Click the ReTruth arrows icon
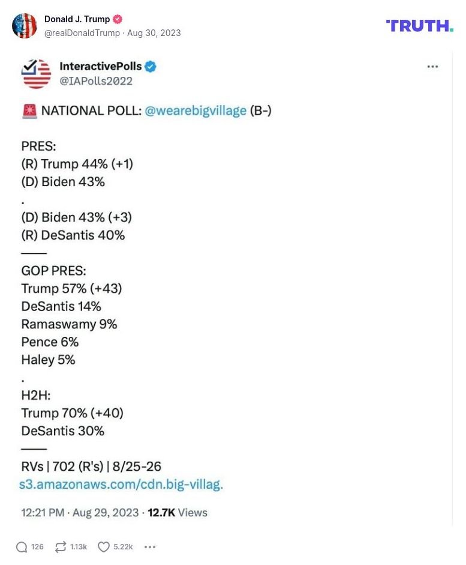The width and height of the screenshot is (466, 565). tap(60, 547)
